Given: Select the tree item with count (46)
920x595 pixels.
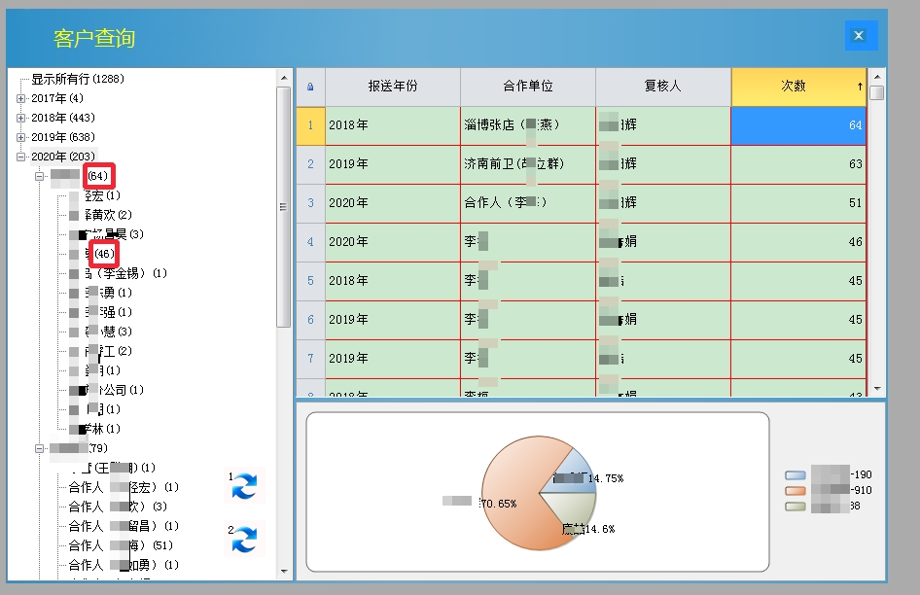Looking at the screenshot, I should [104, 254].
